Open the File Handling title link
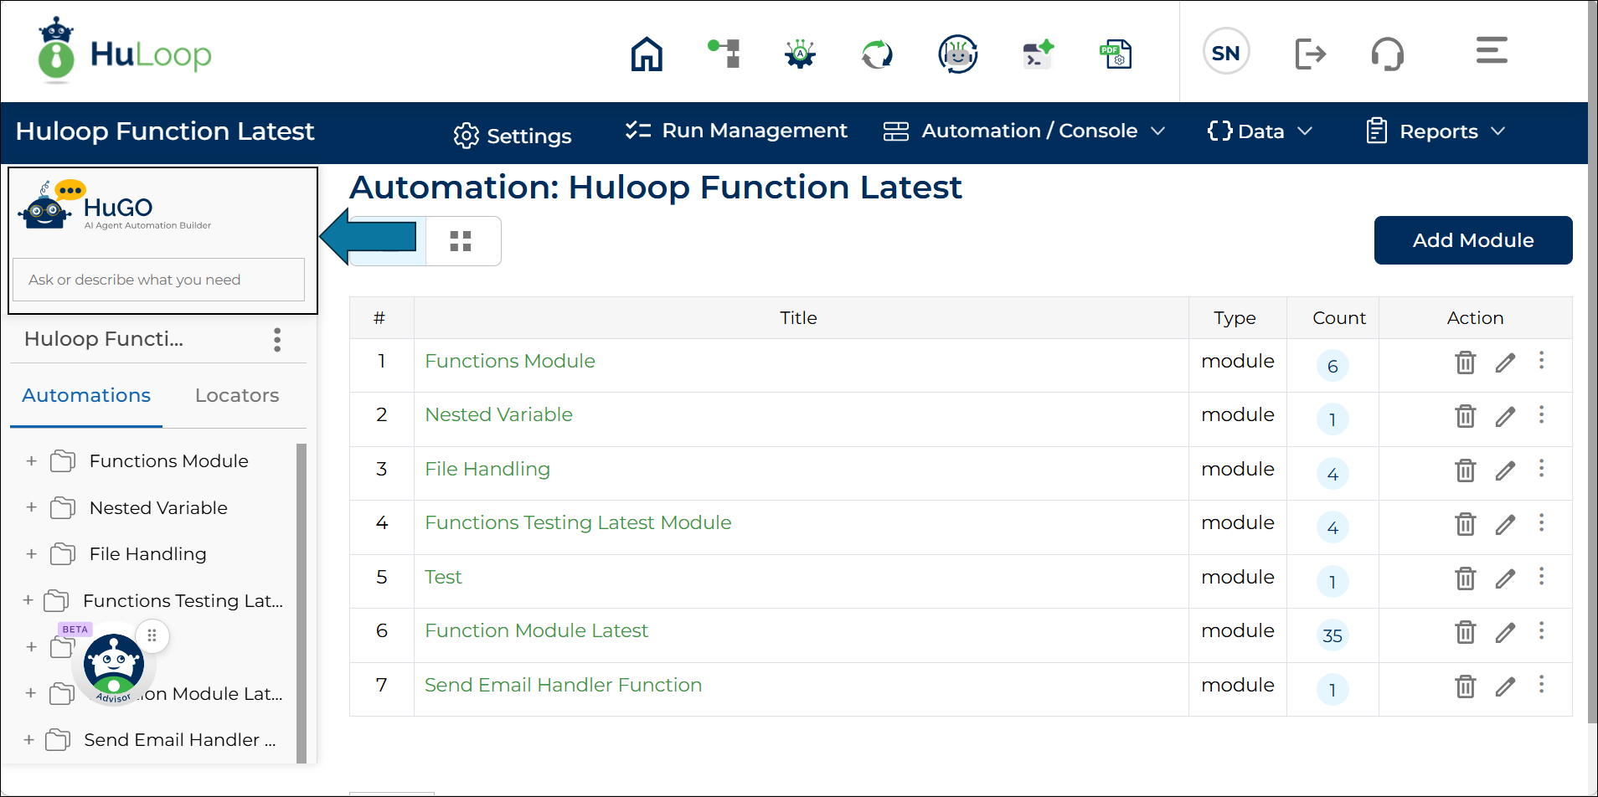Screen dimensions: 1598x797 point(487,469)
